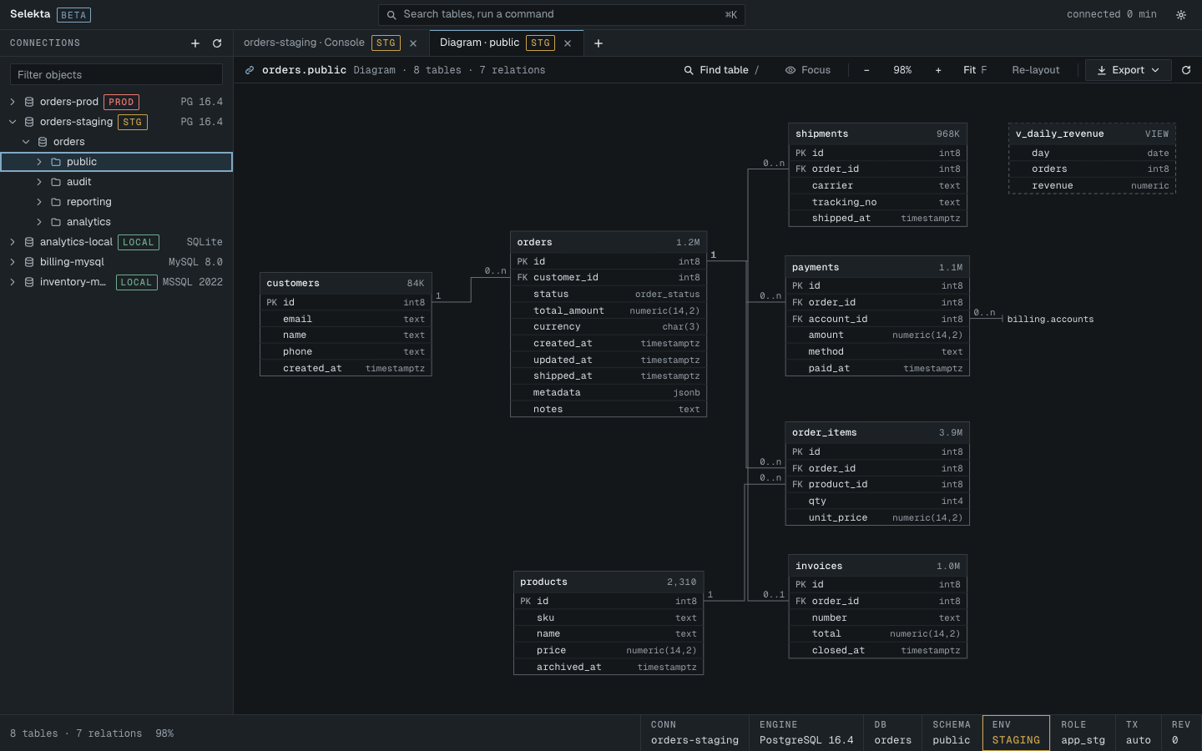Image resolution: width=1202 pixels, height=751 pixels.
Task: Select the v_daily_revenue view header
Action: click(x=1092, y=134)
